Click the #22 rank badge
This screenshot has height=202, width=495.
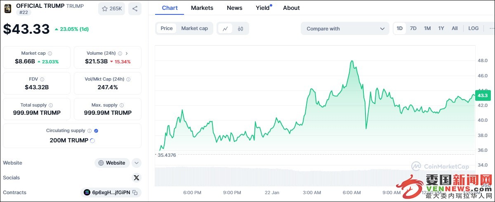[x=23, y=13]
